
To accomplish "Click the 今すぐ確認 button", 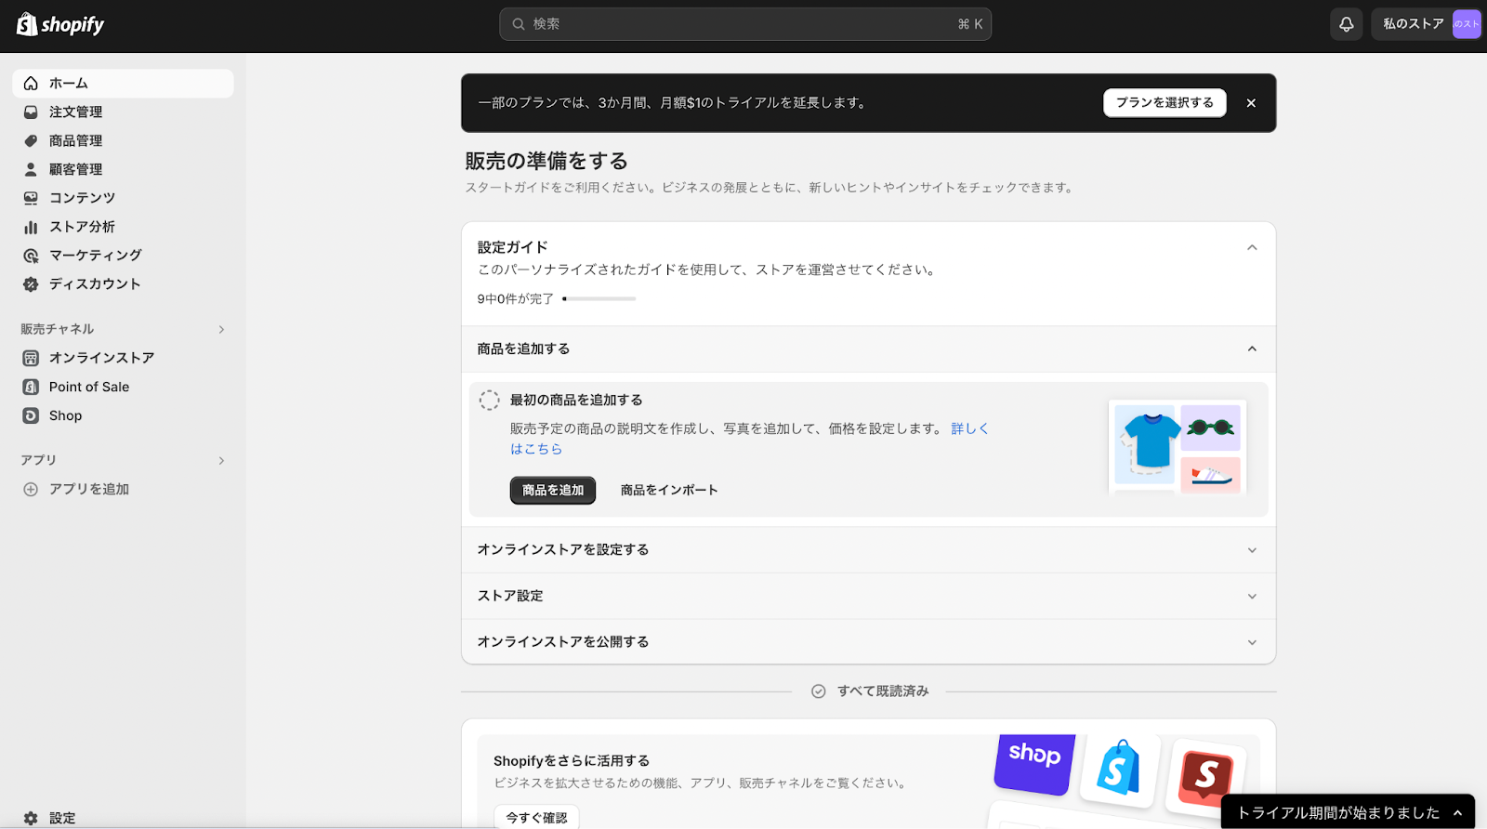I will pyautogui.click(x=536, y=817).
